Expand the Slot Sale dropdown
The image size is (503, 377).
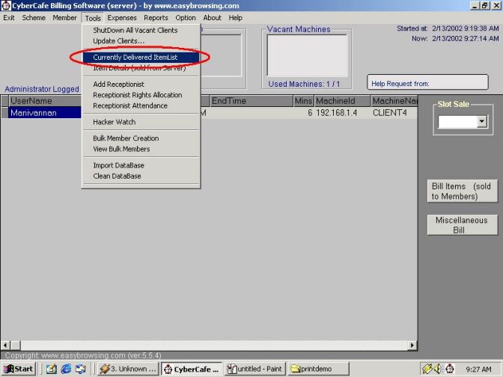(x=481, y=121)
